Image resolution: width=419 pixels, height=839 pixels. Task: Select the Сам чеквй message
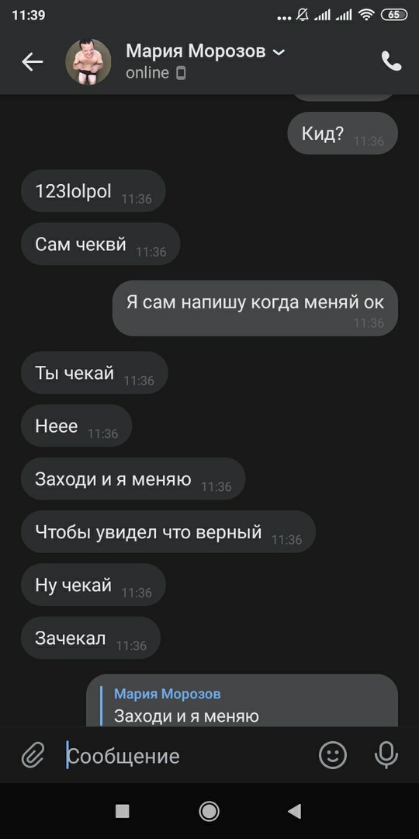point(100,244)
